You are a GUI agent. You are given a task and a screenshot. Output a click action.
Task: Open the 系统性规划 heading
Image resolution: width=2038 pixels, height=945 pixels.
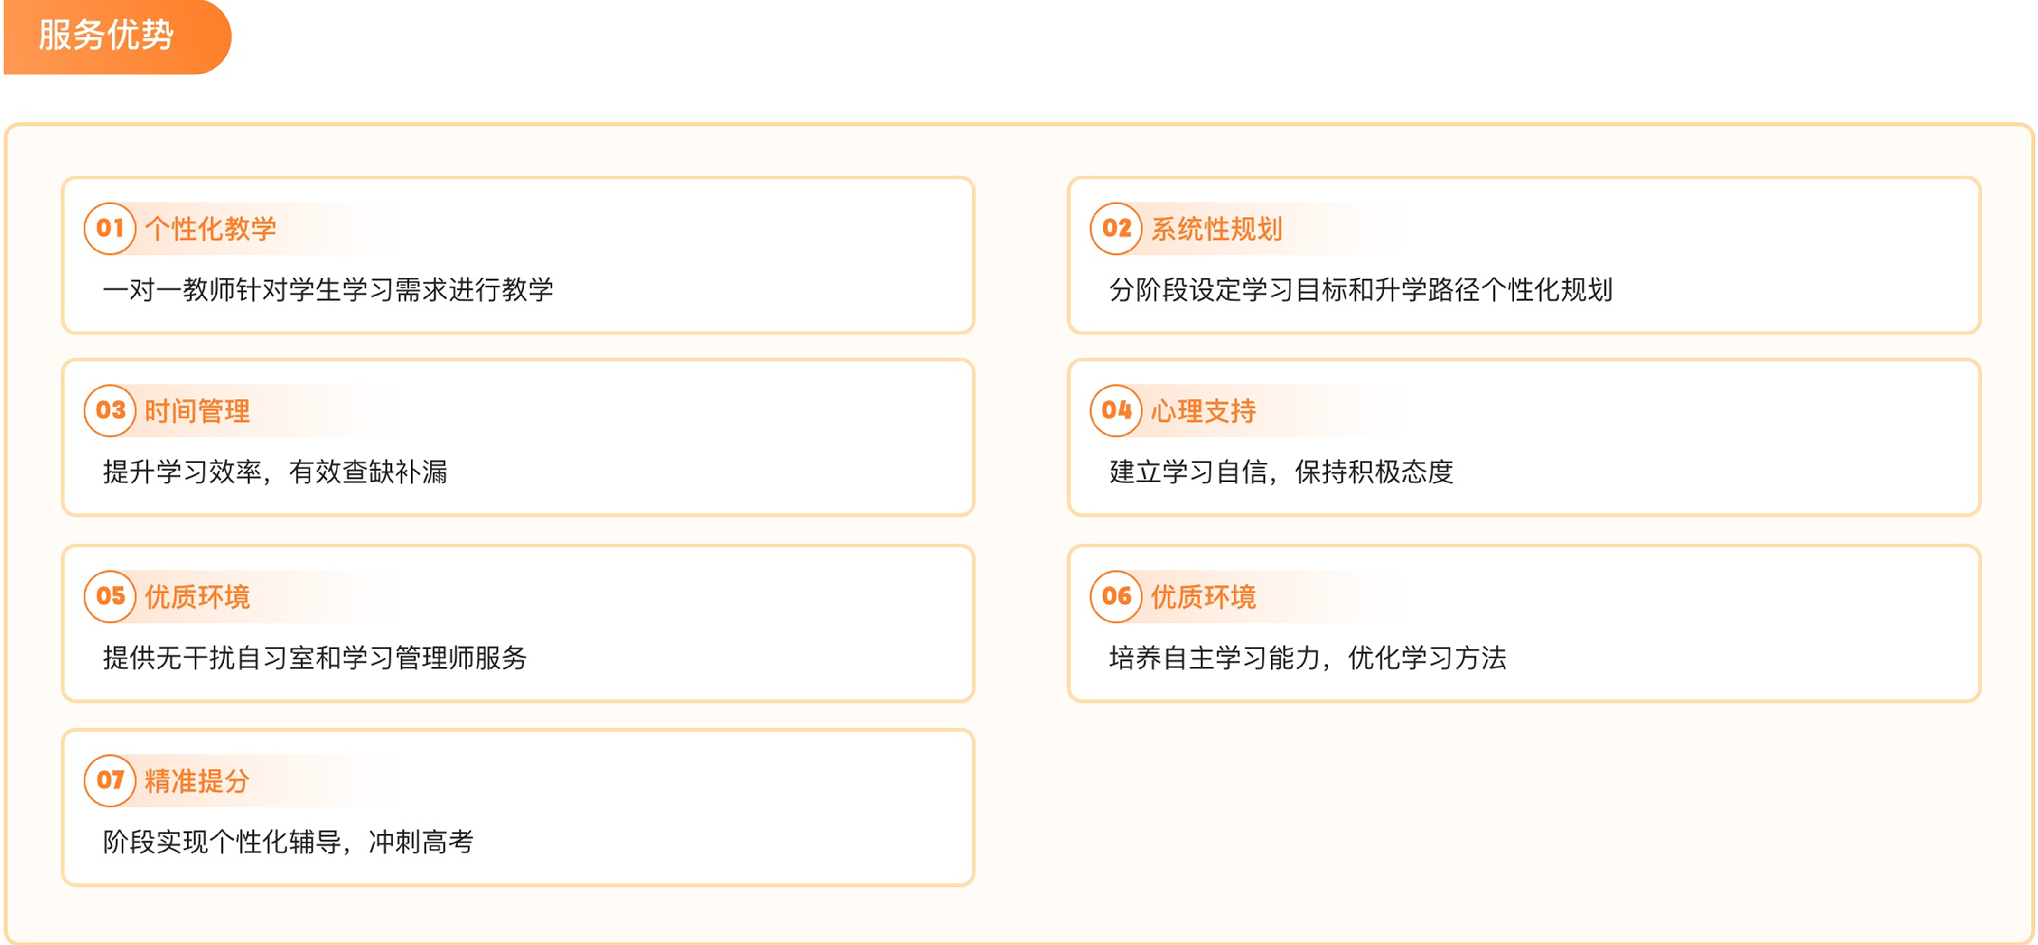coord(1217,229)
